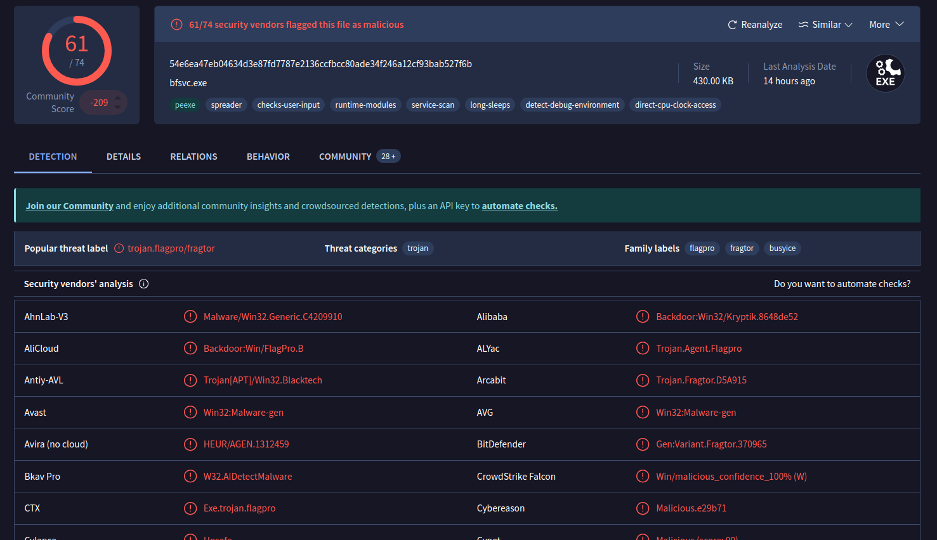Image resolution: width=937 pixels, height=540 pixels.
Task: Click the alert icon for AliCloud detection
Action: [190, 348]
